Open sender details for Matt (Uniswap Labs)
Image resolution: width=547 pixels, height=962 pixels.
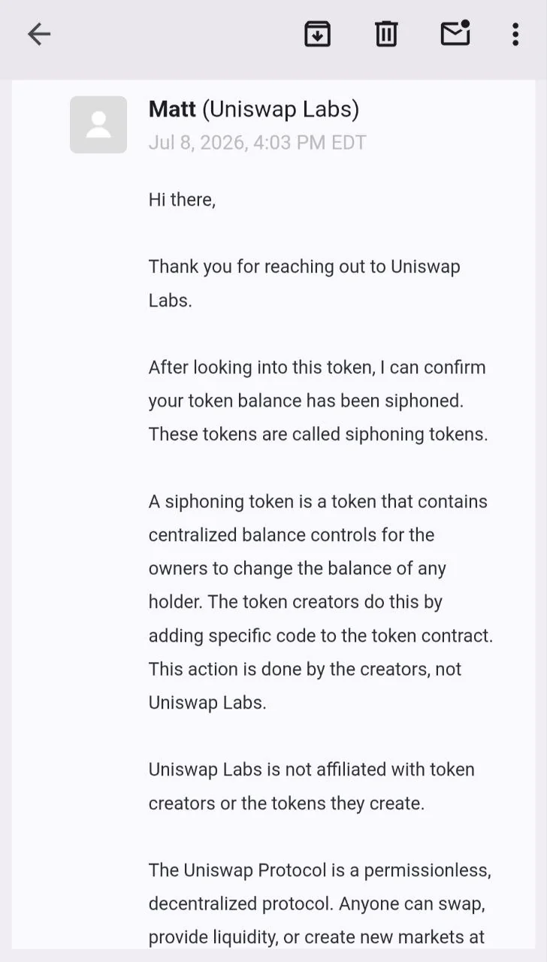[254, 110]
